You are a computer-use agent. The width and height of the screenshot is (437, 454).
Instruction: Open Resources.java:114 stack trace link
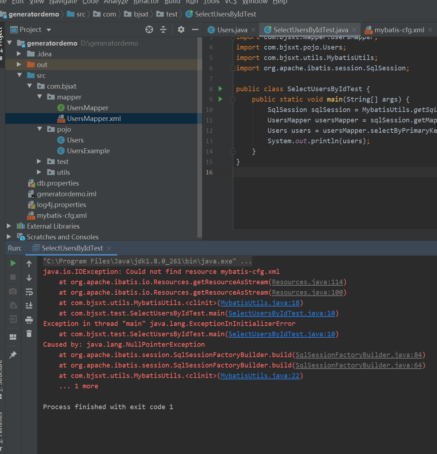point(307,282)
